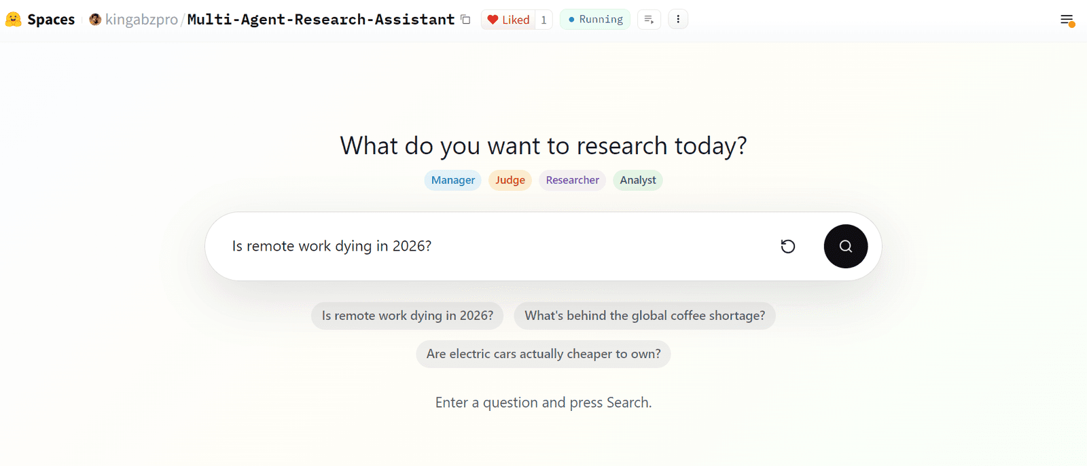Click the Researcher agent tag
Screen dimensions: 1087x466
tap(572, 180)
